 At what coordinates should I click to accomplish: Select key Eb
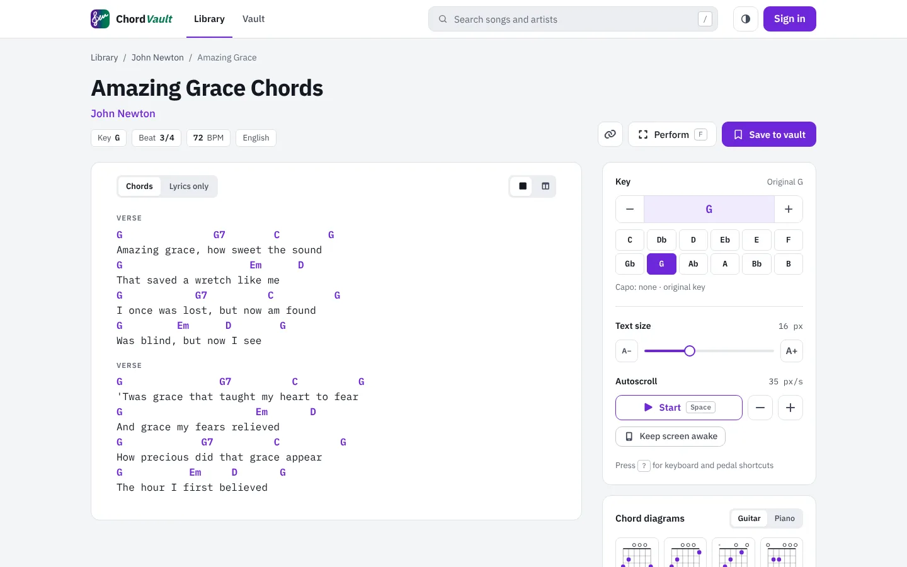(725, 240)
